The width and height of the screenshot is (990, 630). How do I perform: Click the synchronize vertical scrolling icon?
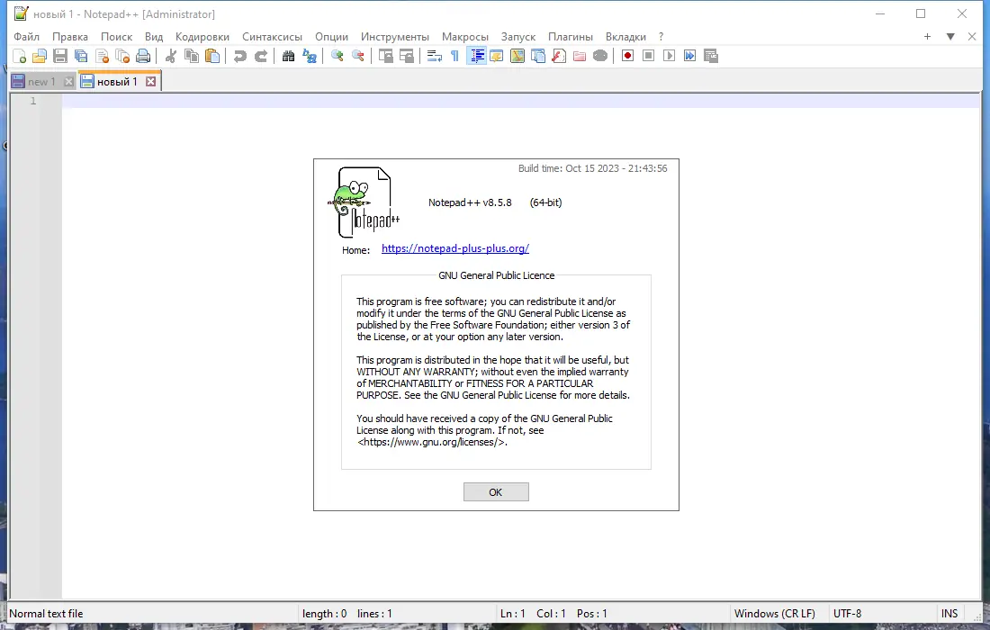386,56
